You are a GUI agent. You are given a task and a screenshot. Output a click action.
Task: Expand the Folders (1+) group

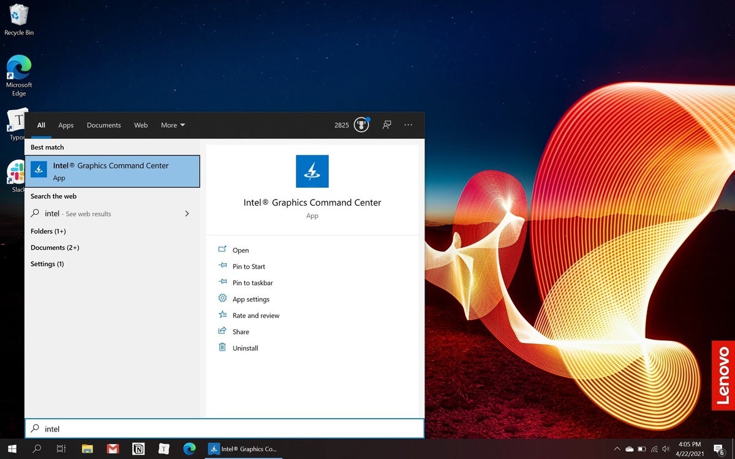tap(48, 231)
